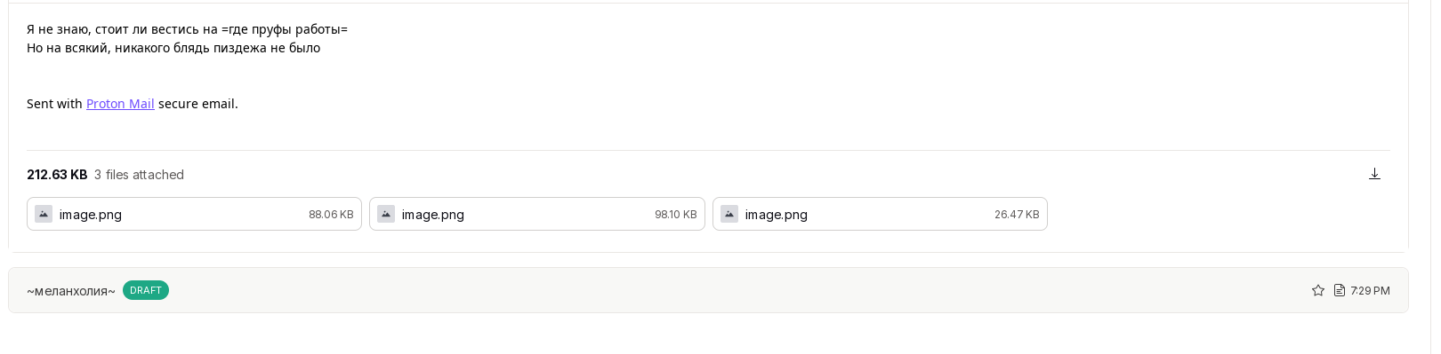1441x354 pixels.
Task: Click the image icon on the 98.10 KB attachment
Action: pyautogui.click(x=386, y=214)
